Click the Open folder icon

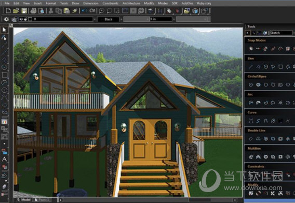click(16, 11)
